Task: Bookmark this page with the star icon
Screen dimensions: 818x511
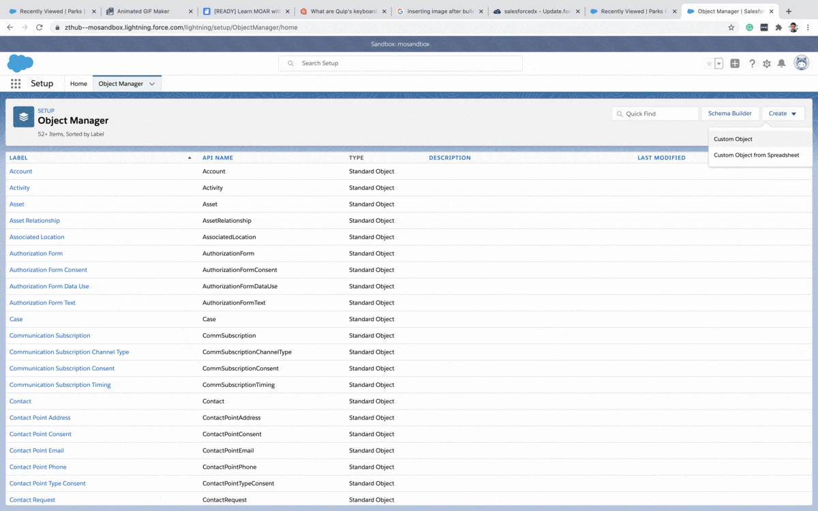Action: pos(731,27)
